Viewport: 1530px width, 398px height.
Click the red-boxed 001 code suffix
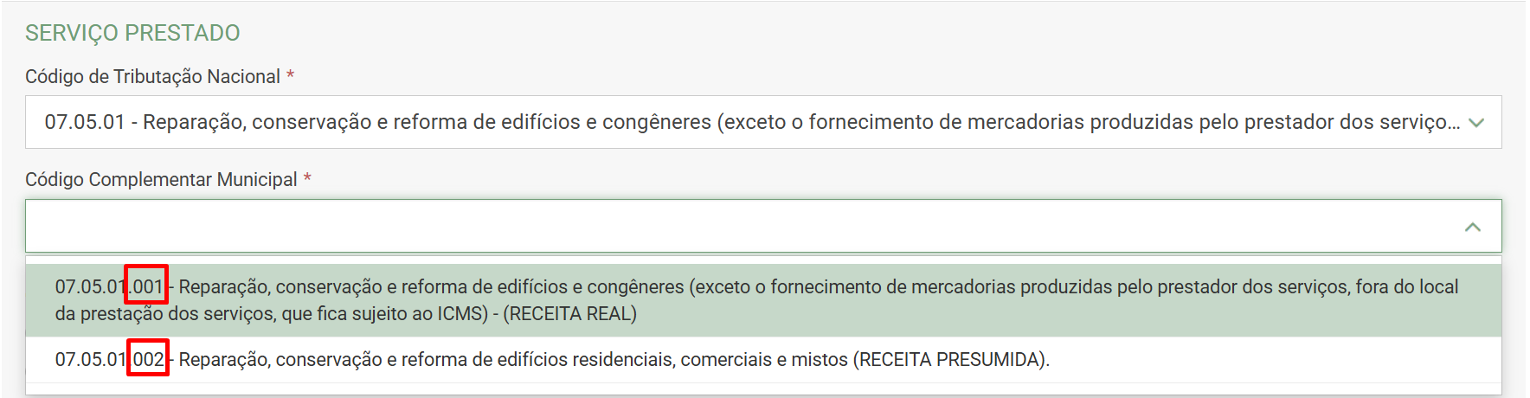point(147,286)
